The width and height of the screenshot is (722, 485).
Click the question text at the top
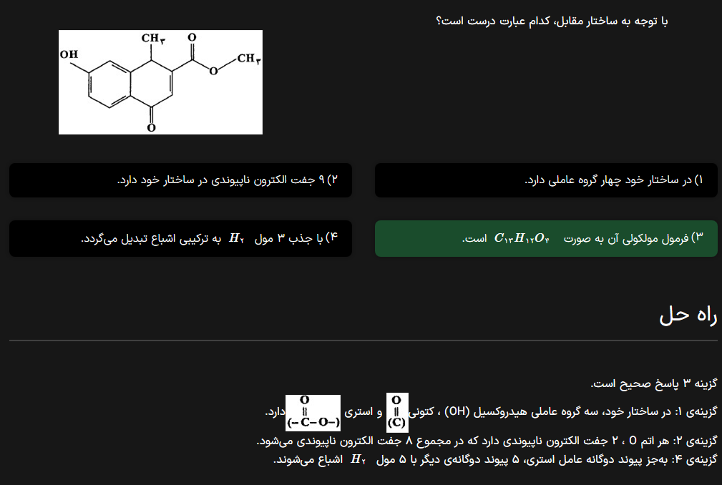(x=551, y=21)
